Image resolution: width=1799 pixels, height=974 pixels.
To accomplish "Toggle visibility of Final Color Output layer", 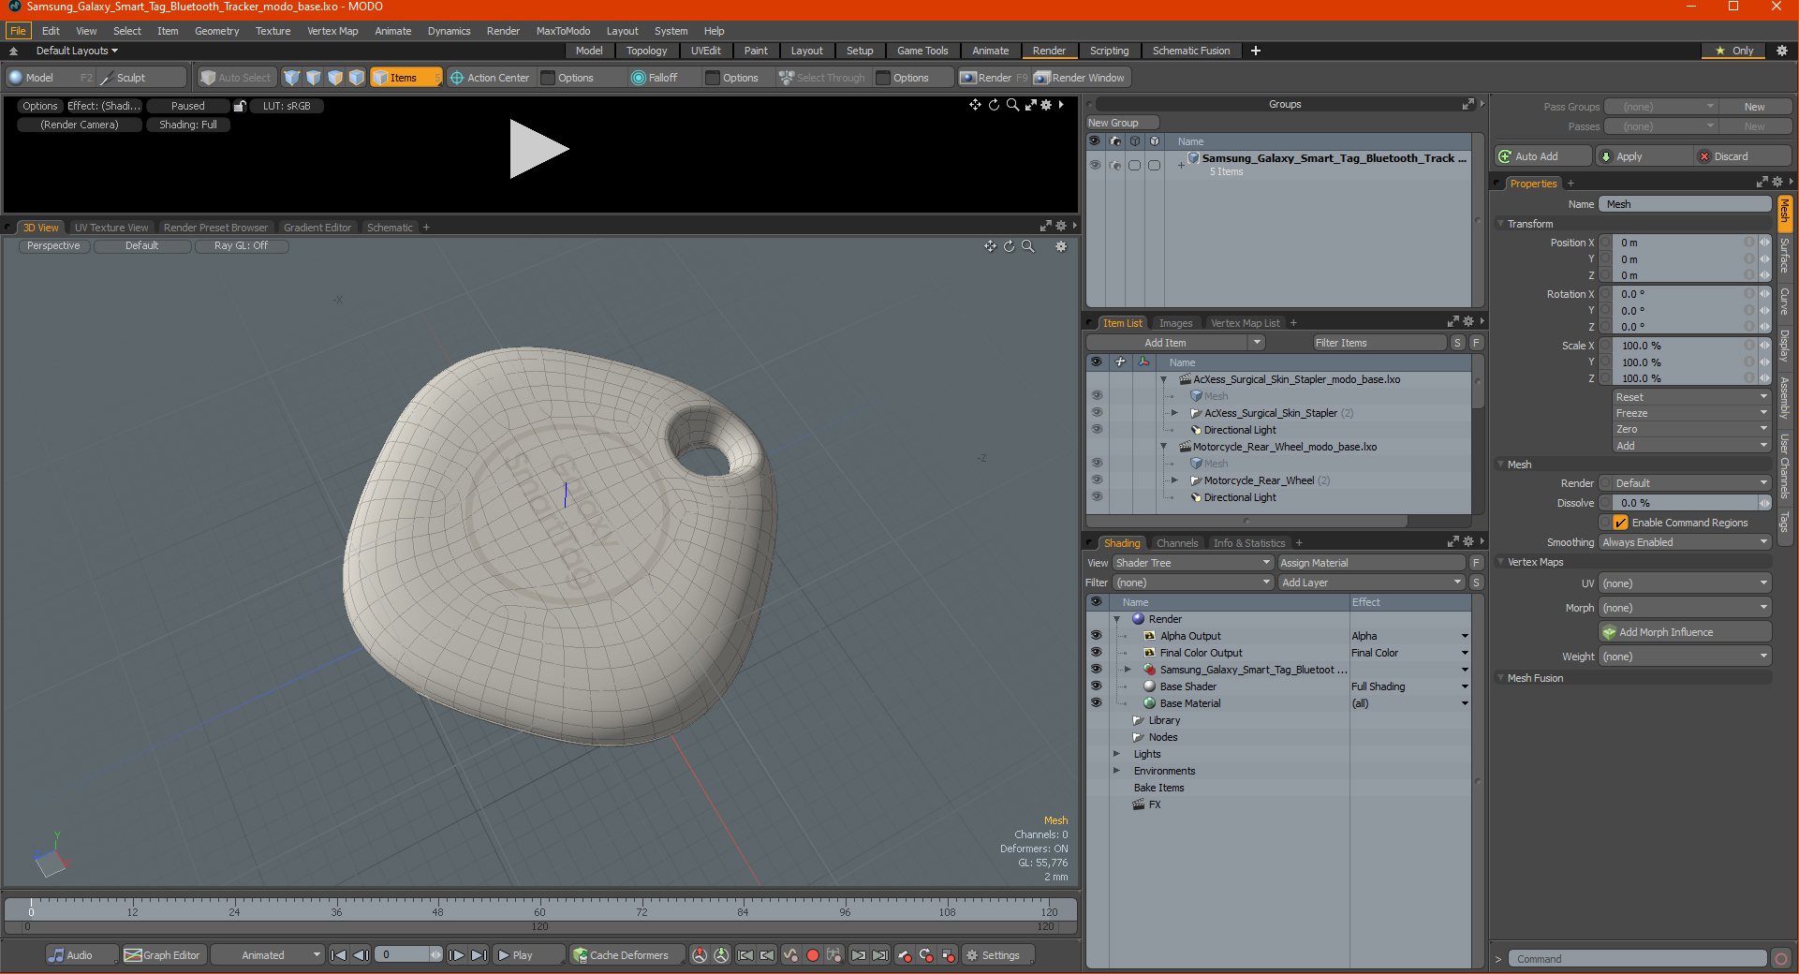I will (1096, 653).
